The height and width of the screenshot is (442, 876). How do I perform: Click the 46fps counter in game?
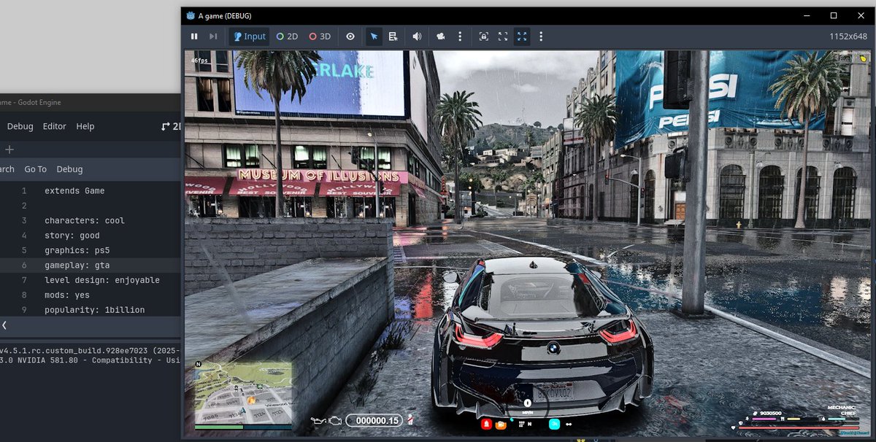[199, 61]
